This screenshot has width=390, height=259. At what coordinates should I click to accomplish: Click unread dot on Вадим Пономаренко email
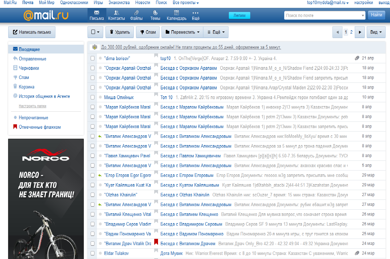coord(100,234)
